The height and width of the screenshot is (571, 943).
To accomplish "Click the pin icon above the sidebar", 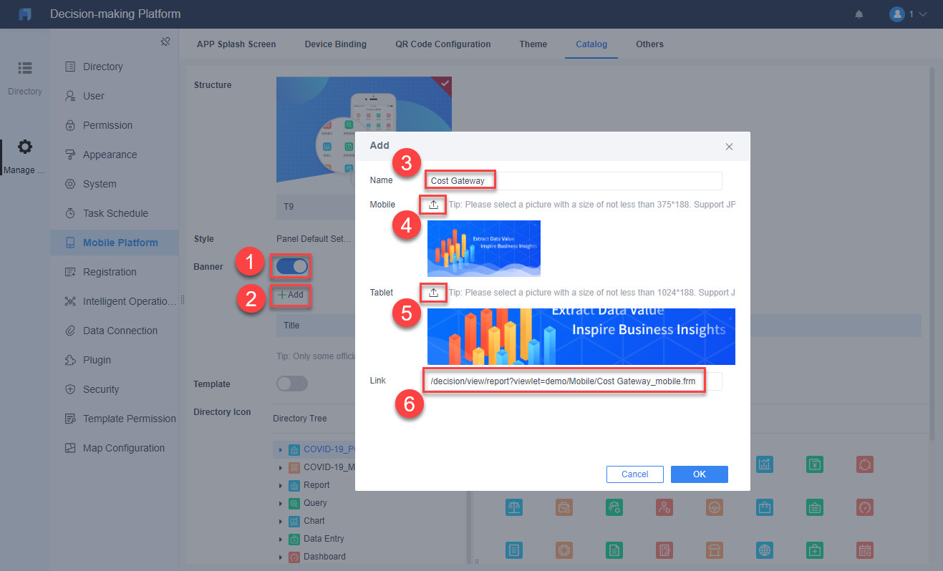I will tap(165, 42).
